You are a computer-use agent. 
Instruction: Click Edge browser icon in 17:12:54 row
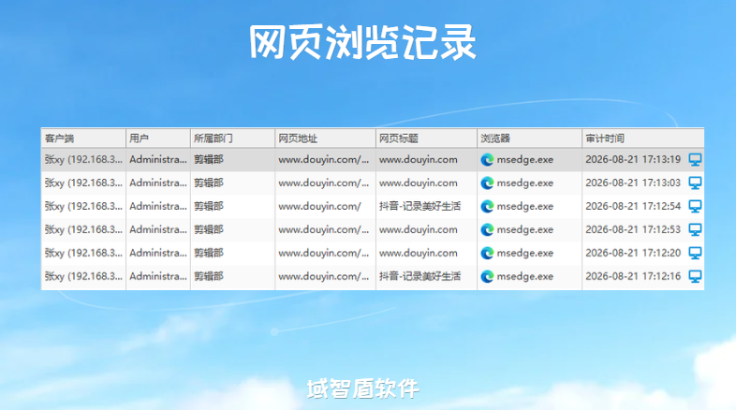point(487,207)
